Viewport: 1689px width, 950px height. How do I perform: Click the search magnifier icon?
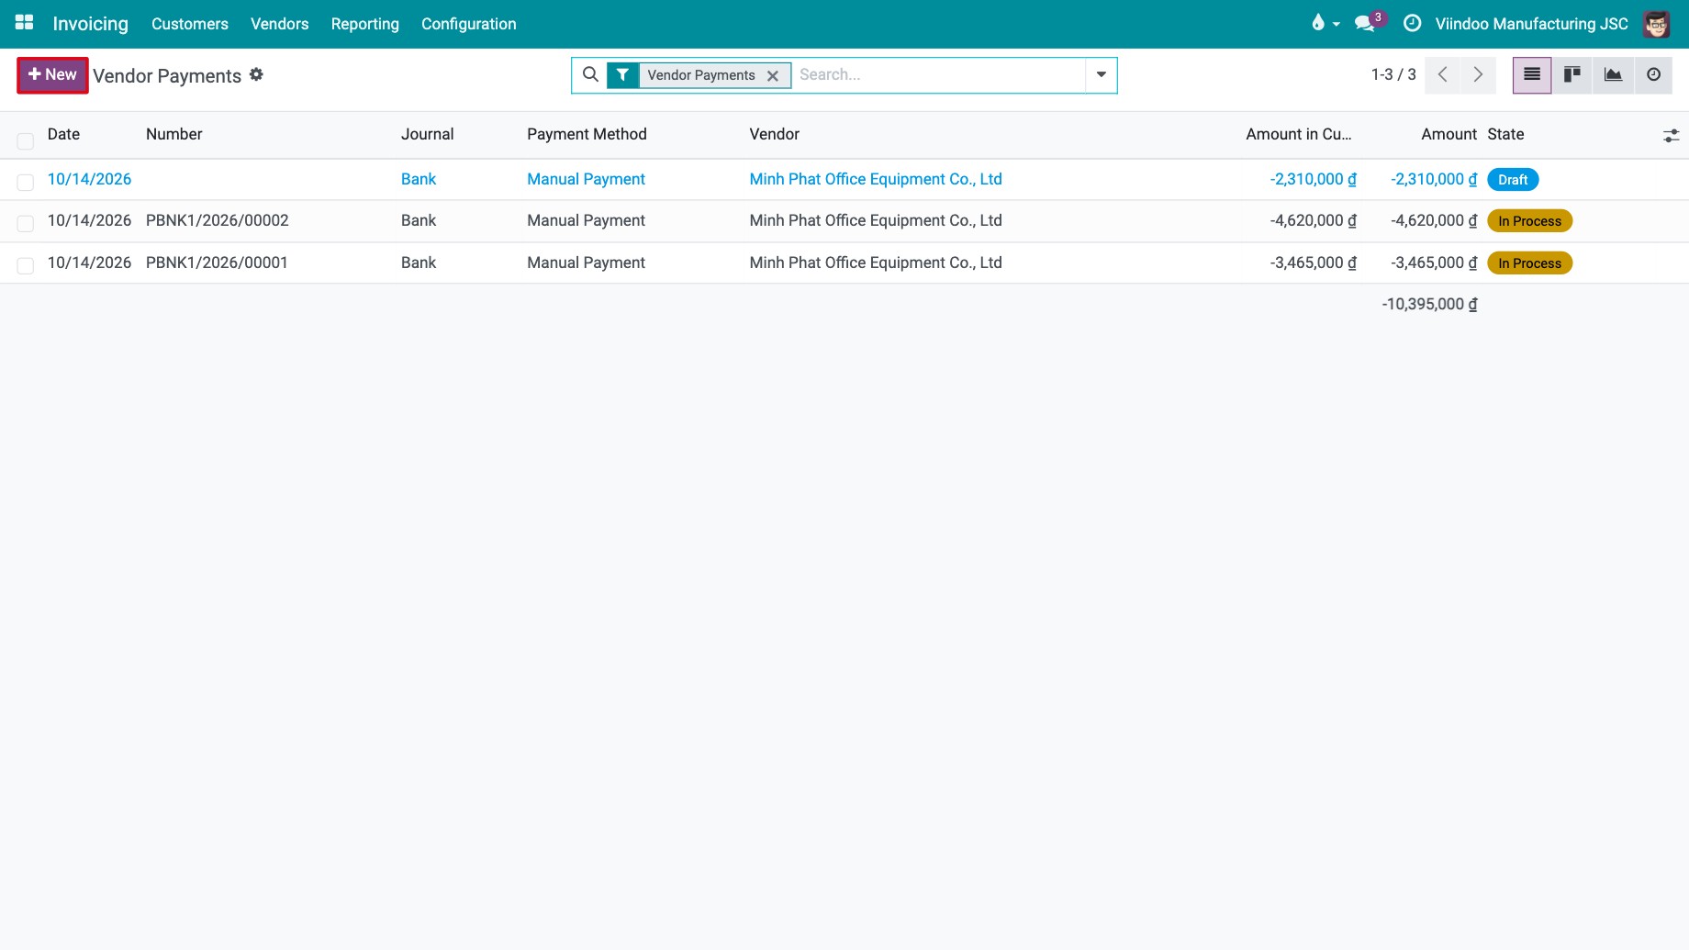coord(590,74)
